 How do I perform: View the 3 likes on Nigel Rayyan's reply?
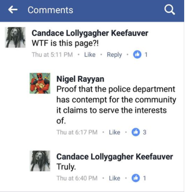click(139, 132)
